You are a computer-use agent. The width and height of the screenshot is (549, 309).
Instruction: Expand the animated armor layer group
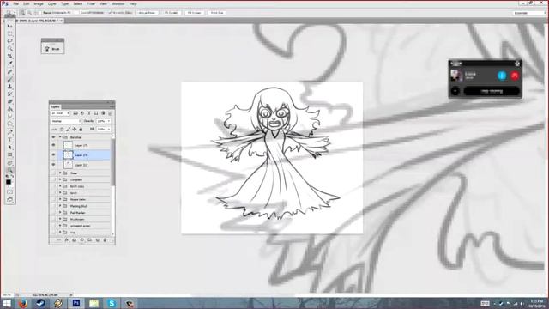pos(60,226)
